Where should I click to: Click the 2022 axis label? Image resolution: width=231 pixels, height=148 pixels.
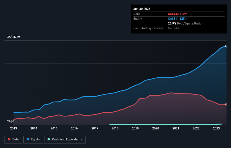coord(196,128)
